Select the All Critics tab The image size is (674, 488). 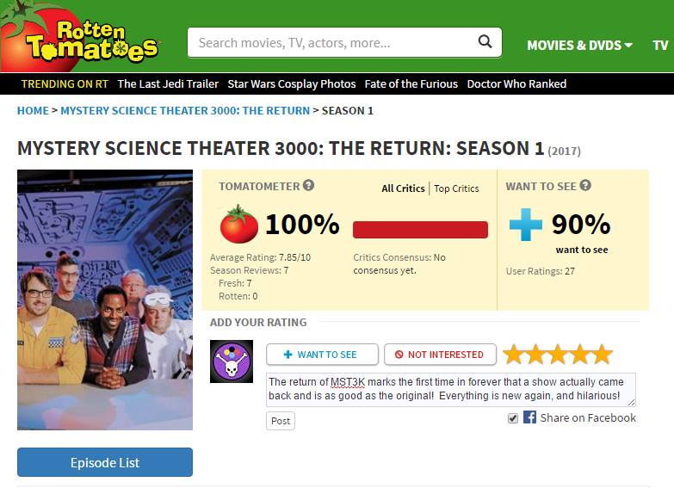[x=403, y=188]
